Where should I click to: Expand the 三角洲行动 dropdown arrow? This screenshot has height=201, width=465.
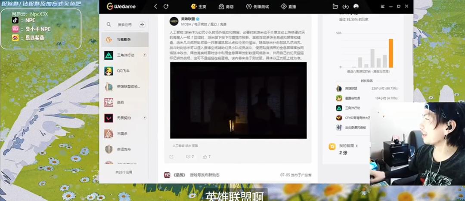(x=145, y=55)
